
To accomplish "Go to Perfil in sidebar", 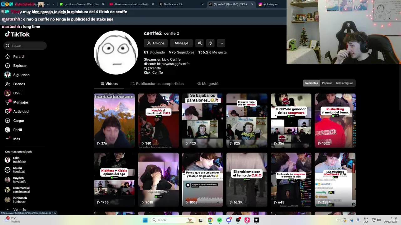I will pyautogui.click(x=18, y=130).
